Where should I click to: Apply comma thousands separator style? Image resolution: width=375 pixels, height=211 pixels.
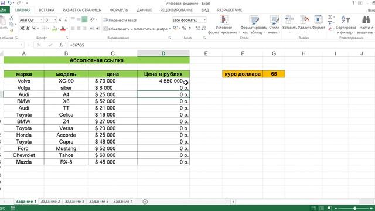tap(190, 29)
